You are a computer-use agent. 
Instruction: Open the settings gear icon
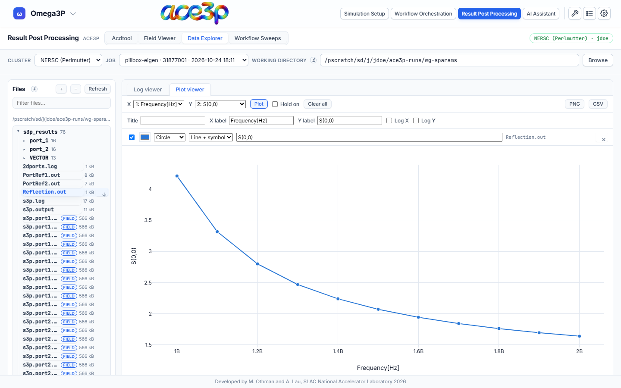pos(604,14)
